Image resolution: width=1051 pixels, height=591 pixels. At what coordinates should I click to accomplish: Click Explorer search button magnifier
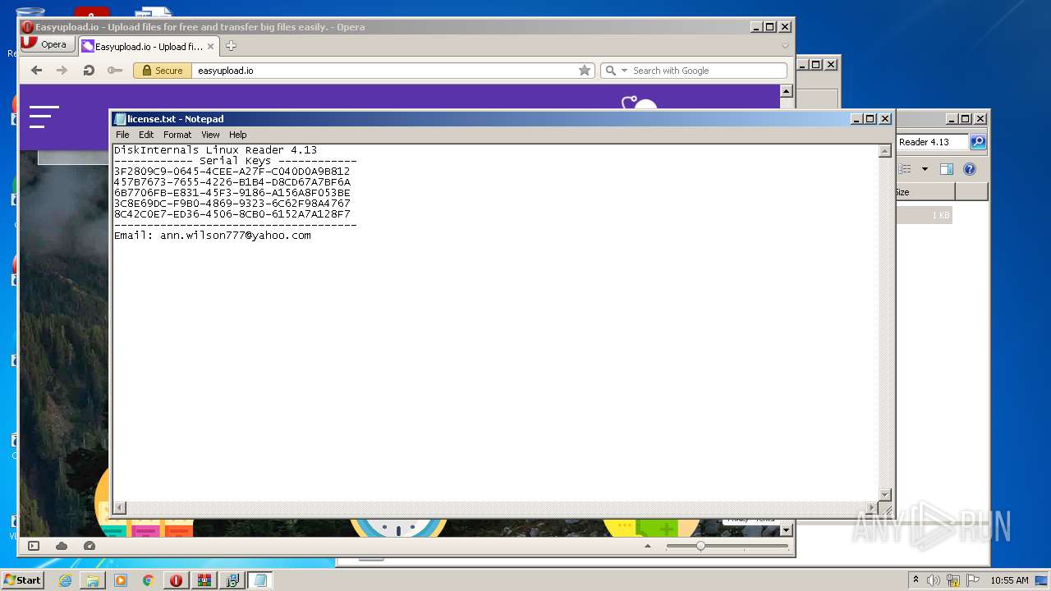coord(978,142)
